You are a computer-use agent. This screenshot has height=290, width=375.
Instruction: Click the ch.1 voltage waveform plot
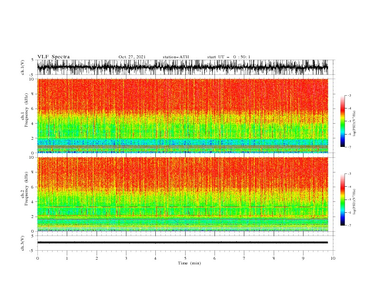click(x=182, y=67)
